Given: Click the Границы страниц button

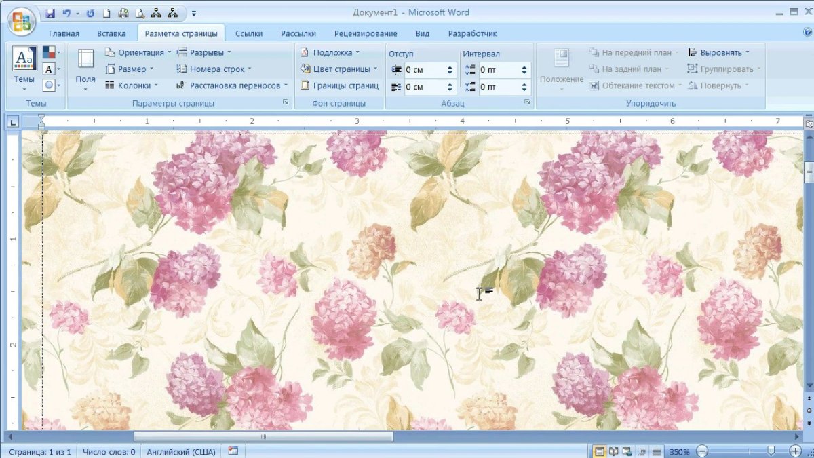Looking at the screenshot, I should click(340, 85).
